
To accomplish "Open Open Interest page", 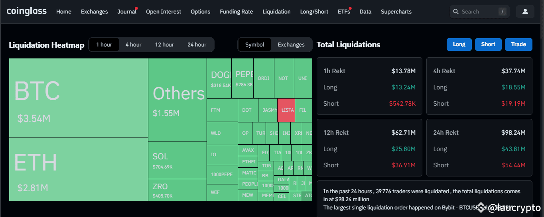I will point(164,12).
